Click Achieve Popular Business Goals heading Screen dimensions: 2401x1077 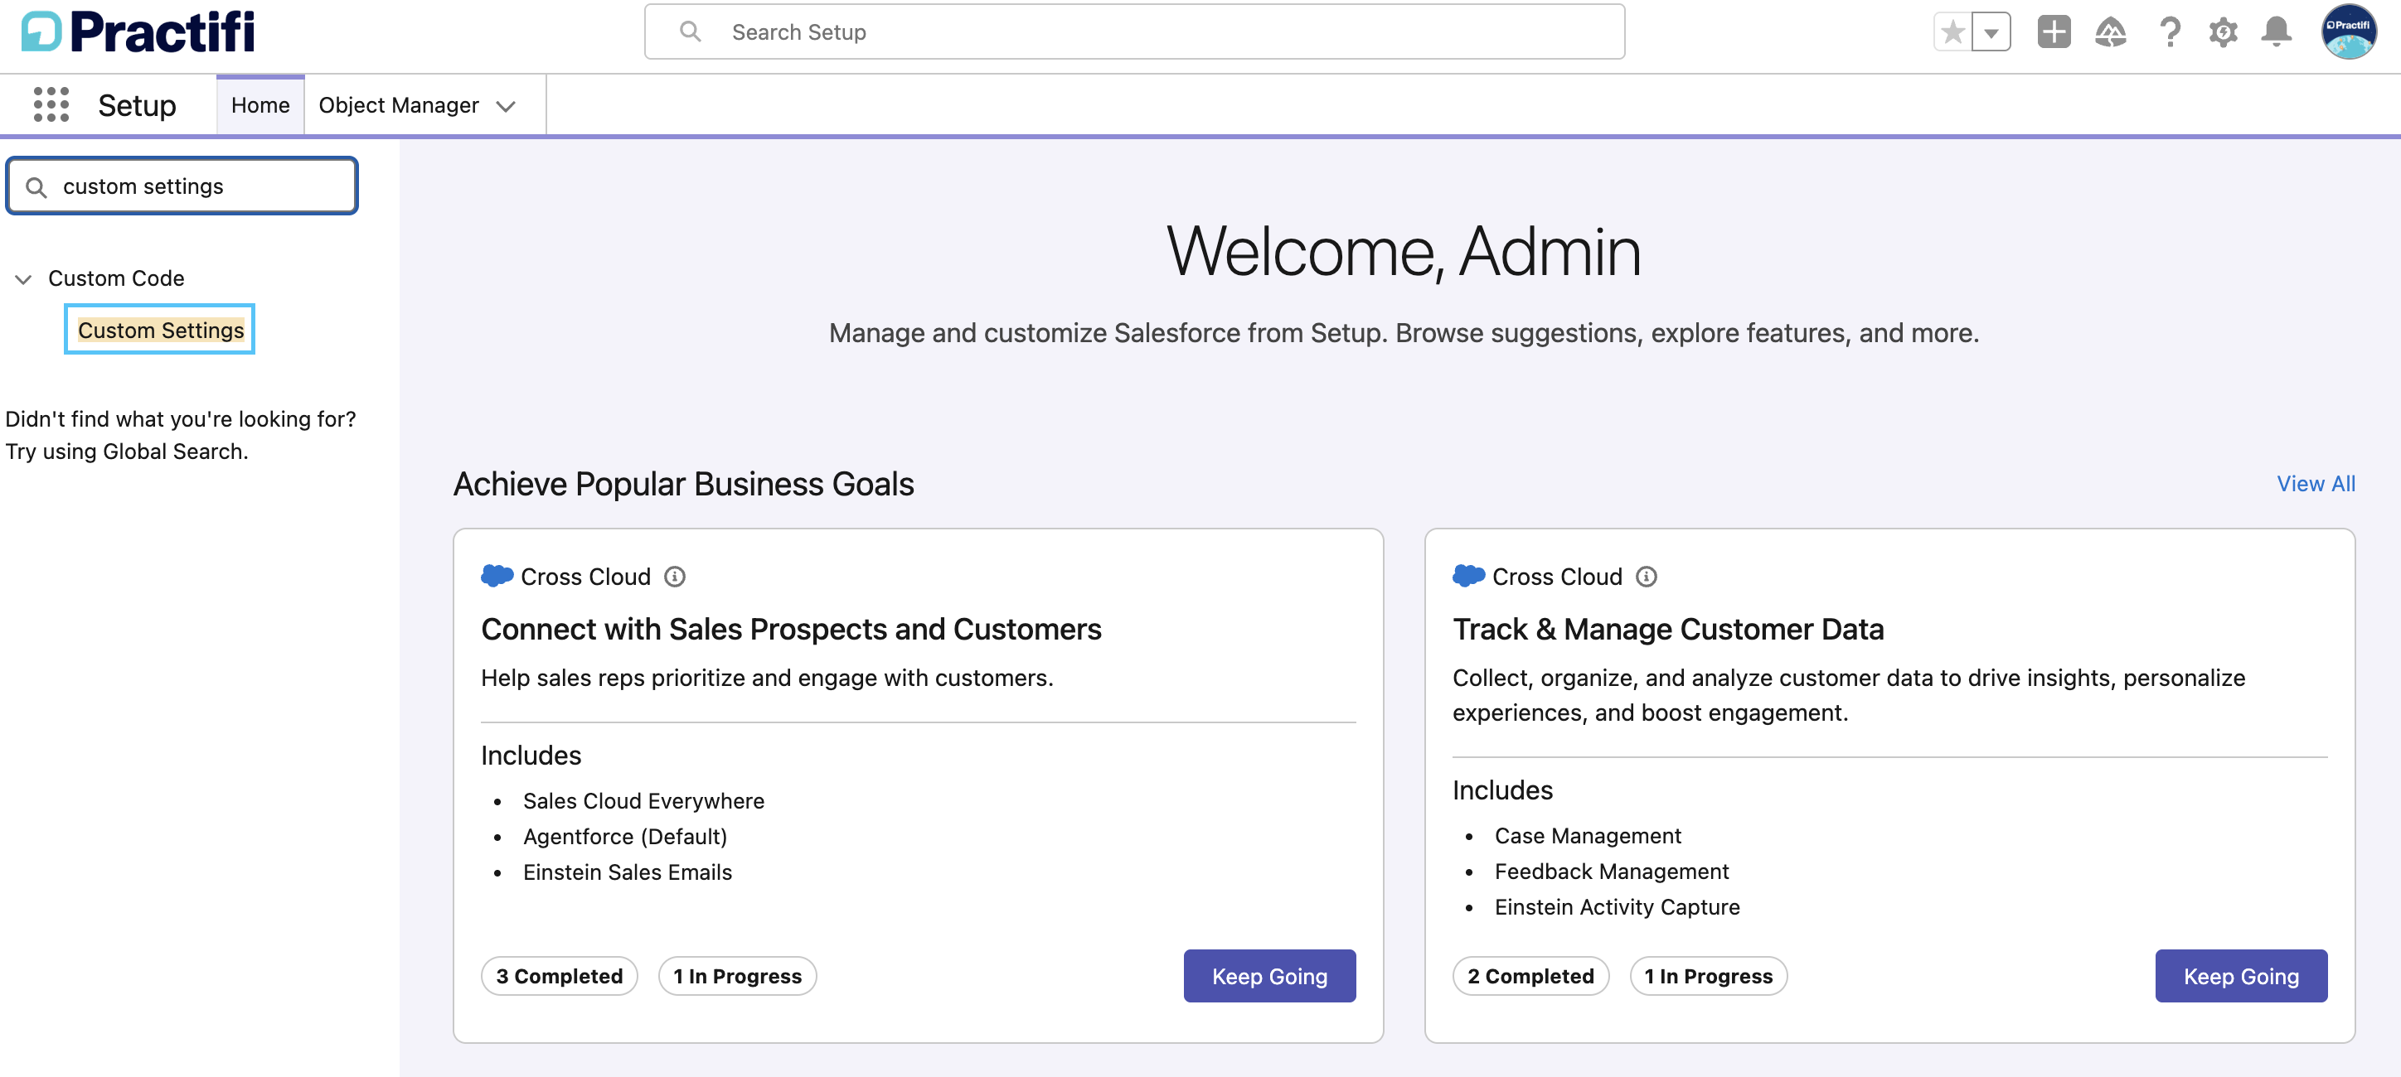point(683,484)
